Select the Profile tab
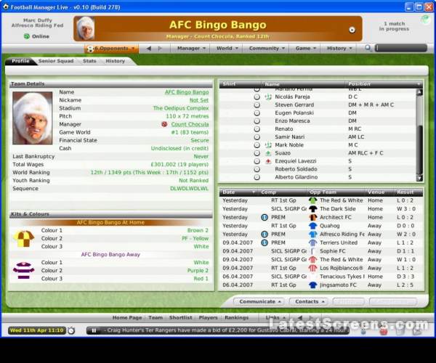The height and width of the screenshot is (363, 436). (20, 61)
